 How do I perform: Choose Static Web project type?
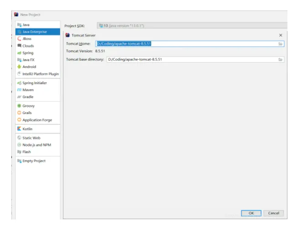(38, 138)
